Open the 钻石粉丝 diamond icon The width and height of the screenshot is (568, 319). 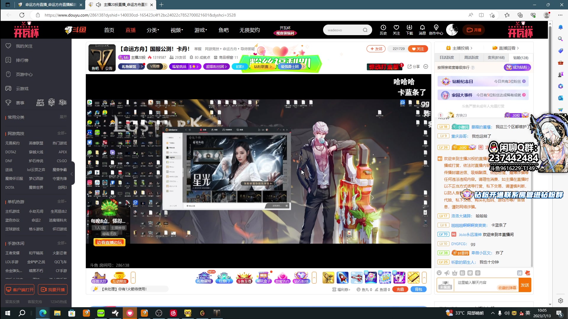coord(301,278)
